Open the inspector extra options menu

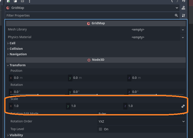tap(29, 1)
